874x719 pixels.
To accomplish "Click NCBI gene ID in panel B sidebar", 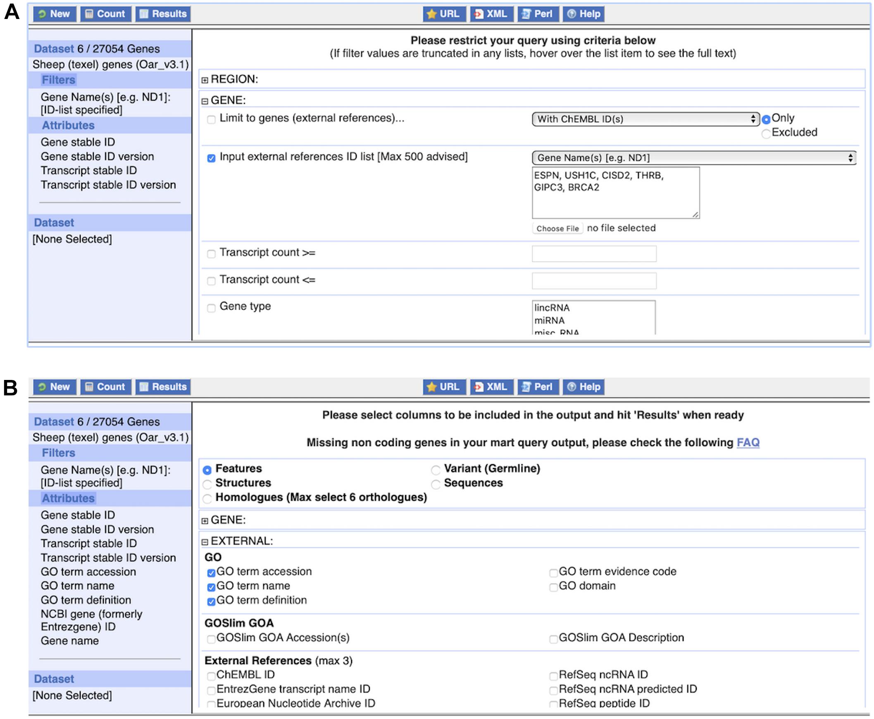I will coord(92,620).
